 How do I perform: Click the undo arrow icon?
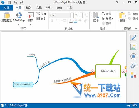(x=16, y=2)
